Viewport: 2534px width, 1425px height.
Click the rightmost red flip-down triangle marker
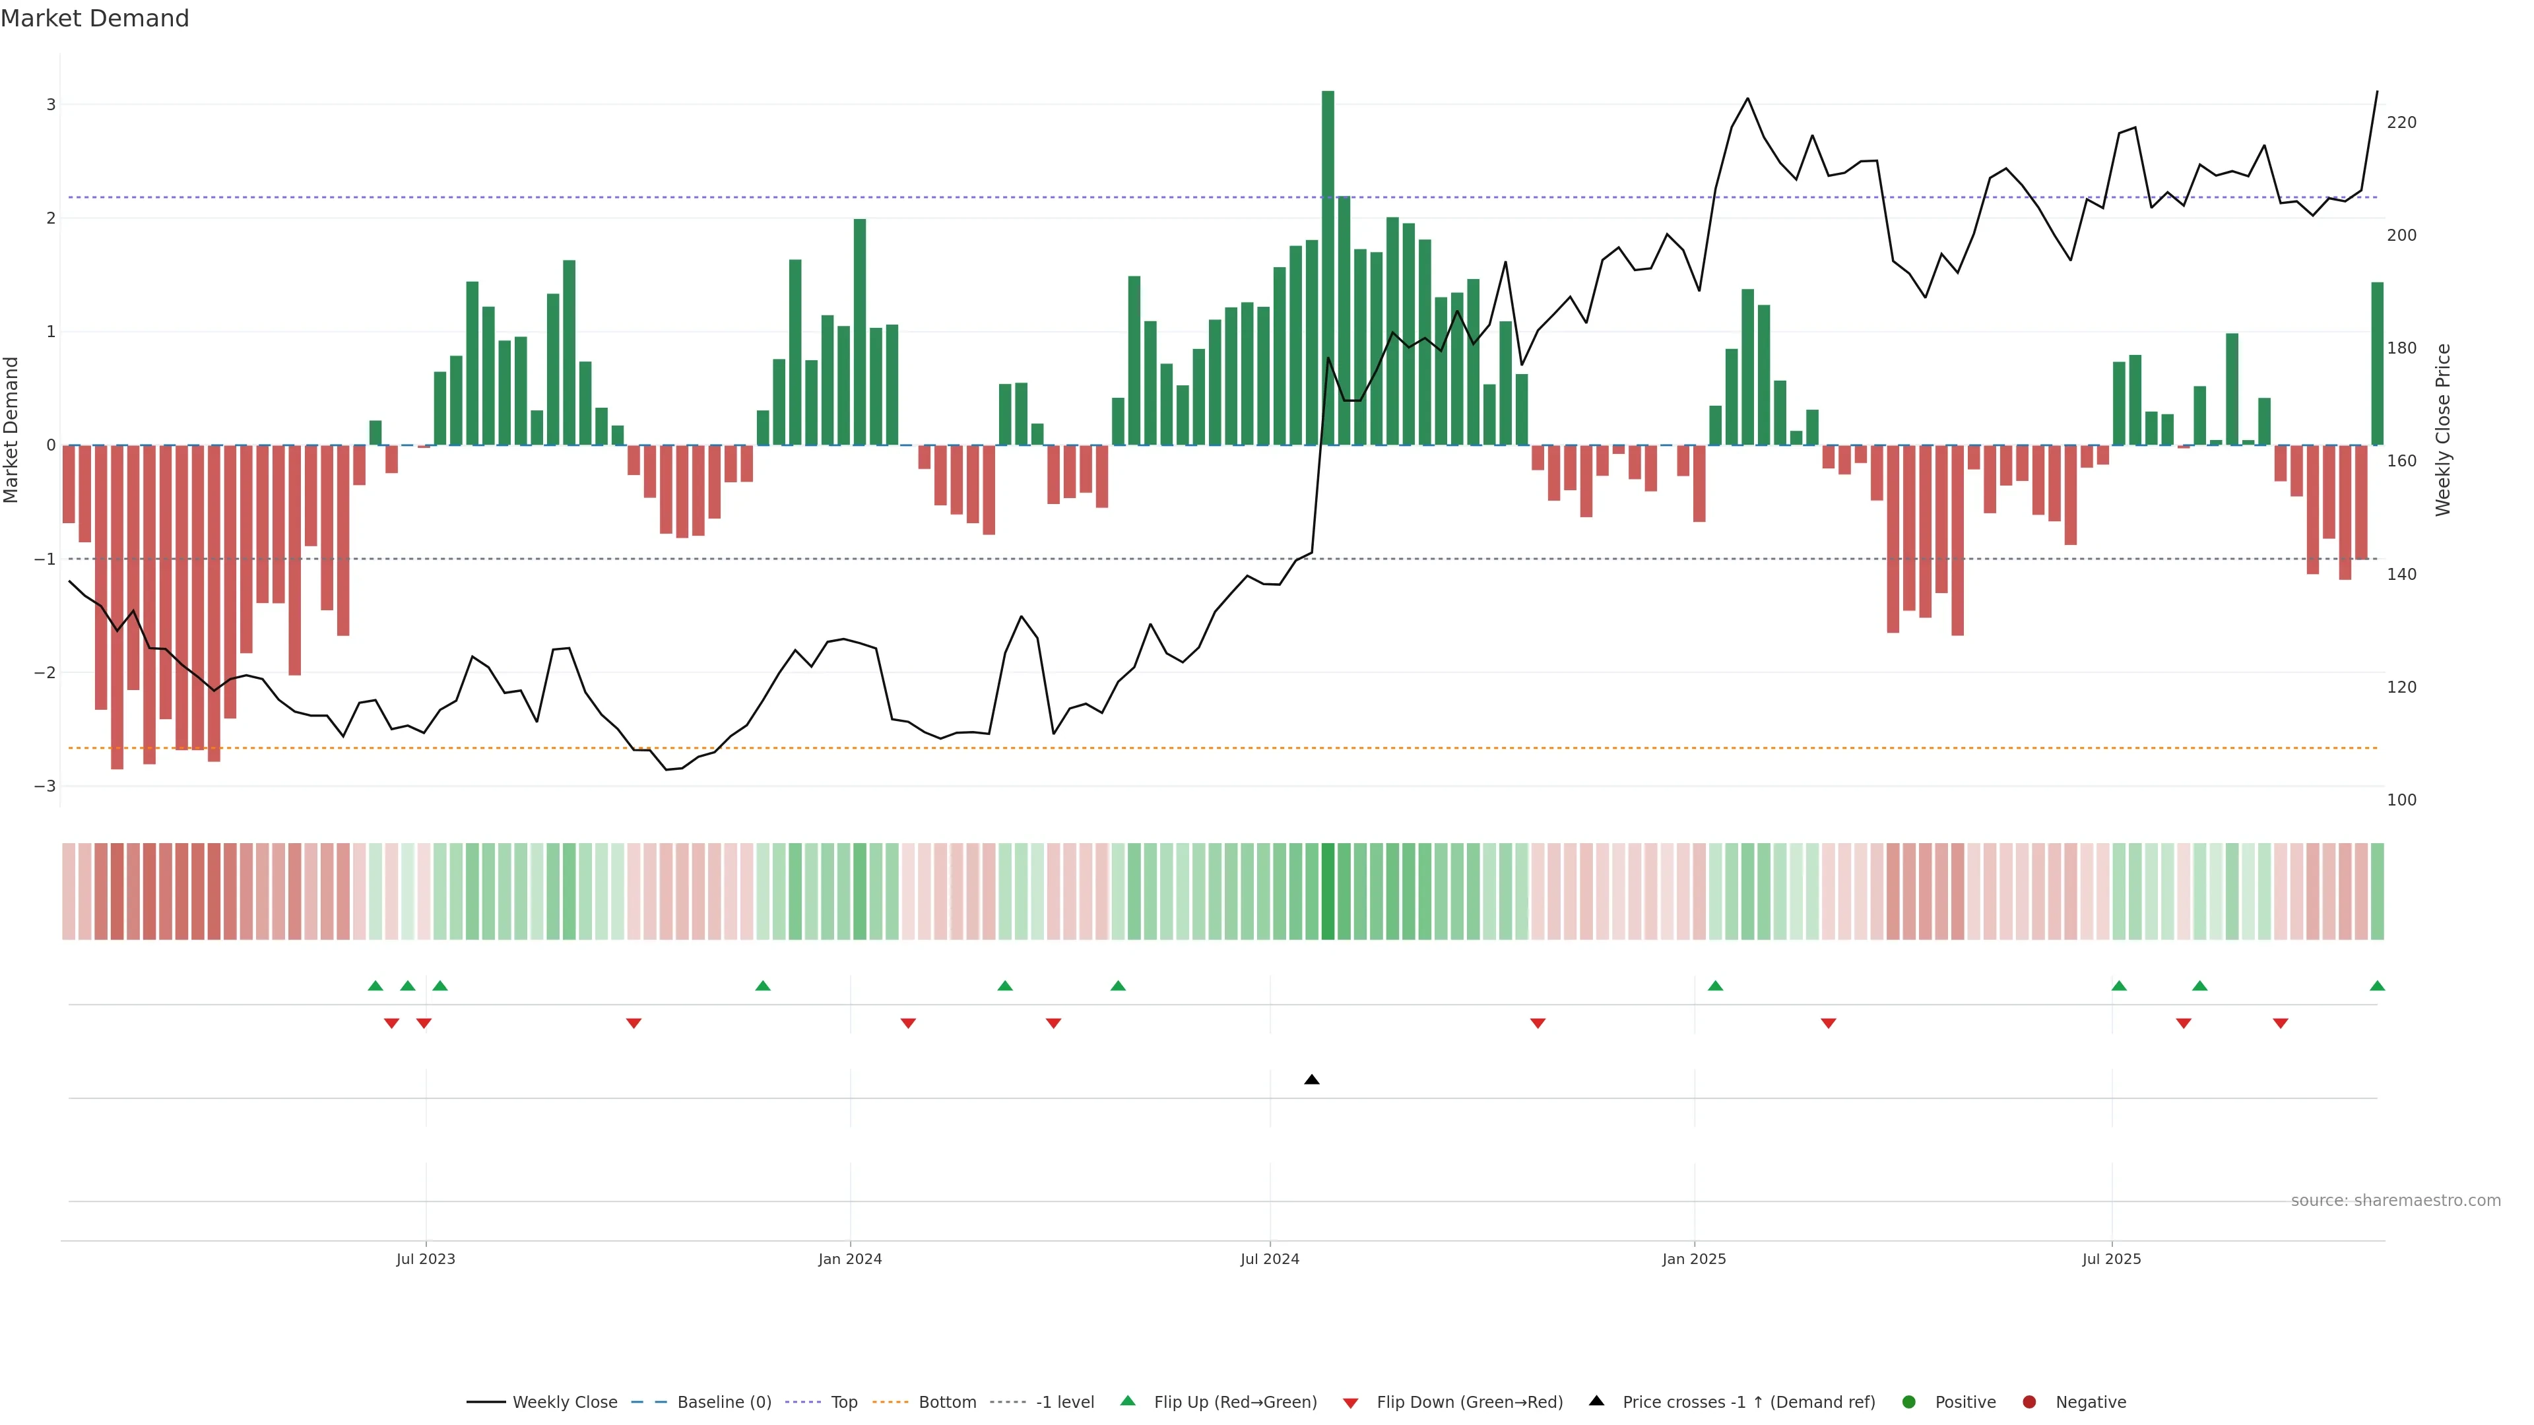pos(2280,1024)
